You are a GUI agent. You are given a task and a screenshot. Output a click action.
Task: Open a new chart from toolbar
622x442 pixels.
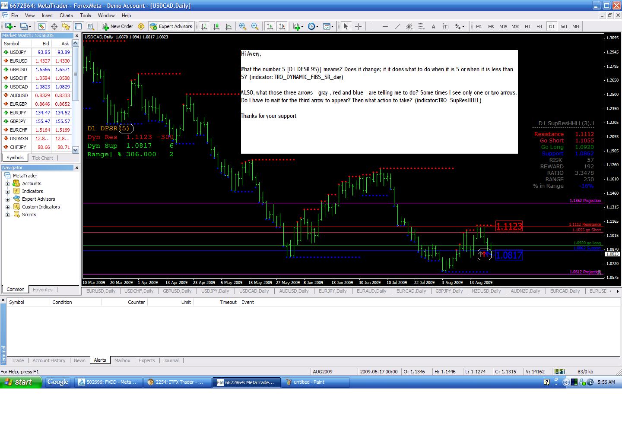click(x=10, y=26)
